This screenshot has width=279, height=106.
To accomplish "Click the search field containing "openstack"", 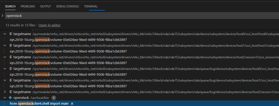I will point(142,16).
